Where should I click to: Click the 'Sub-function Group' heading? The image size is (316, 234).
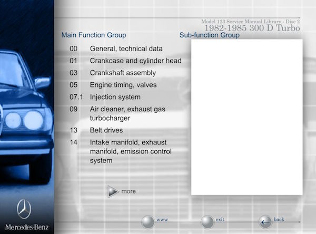(x=210, y=35)
